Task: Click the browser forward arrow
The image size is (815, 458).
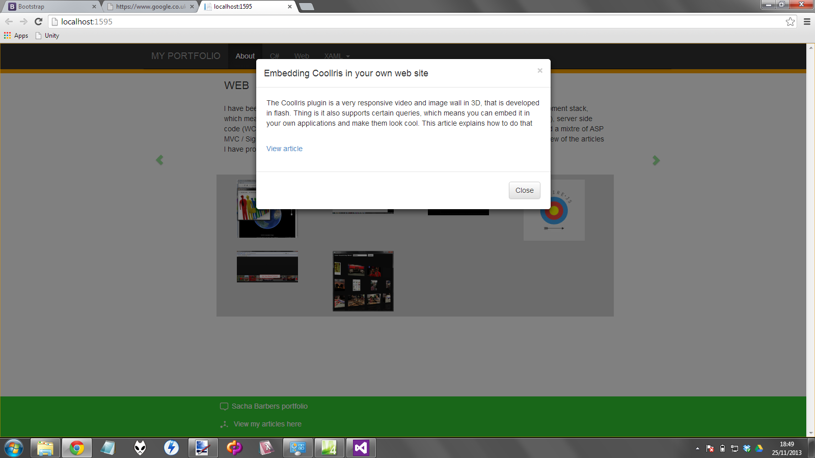Action: [23, 21]
